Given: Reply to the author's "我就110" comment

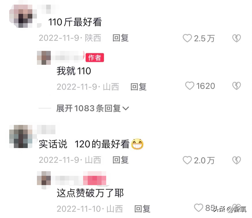Looking at the screenshot, I should [138, 87].
